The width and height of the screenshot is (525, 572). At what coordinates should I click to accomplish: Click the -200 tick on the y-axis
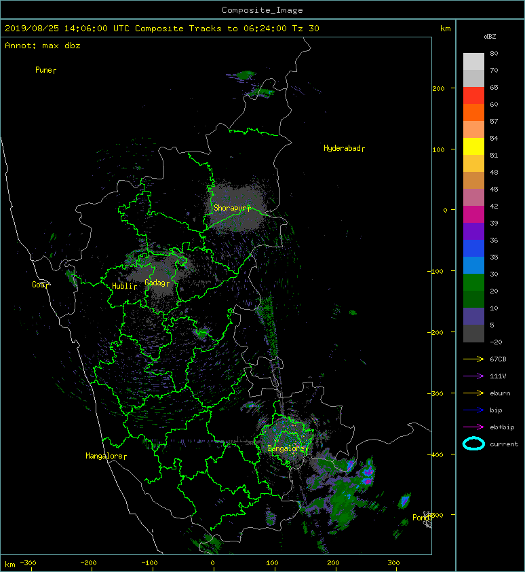[435, 332]
